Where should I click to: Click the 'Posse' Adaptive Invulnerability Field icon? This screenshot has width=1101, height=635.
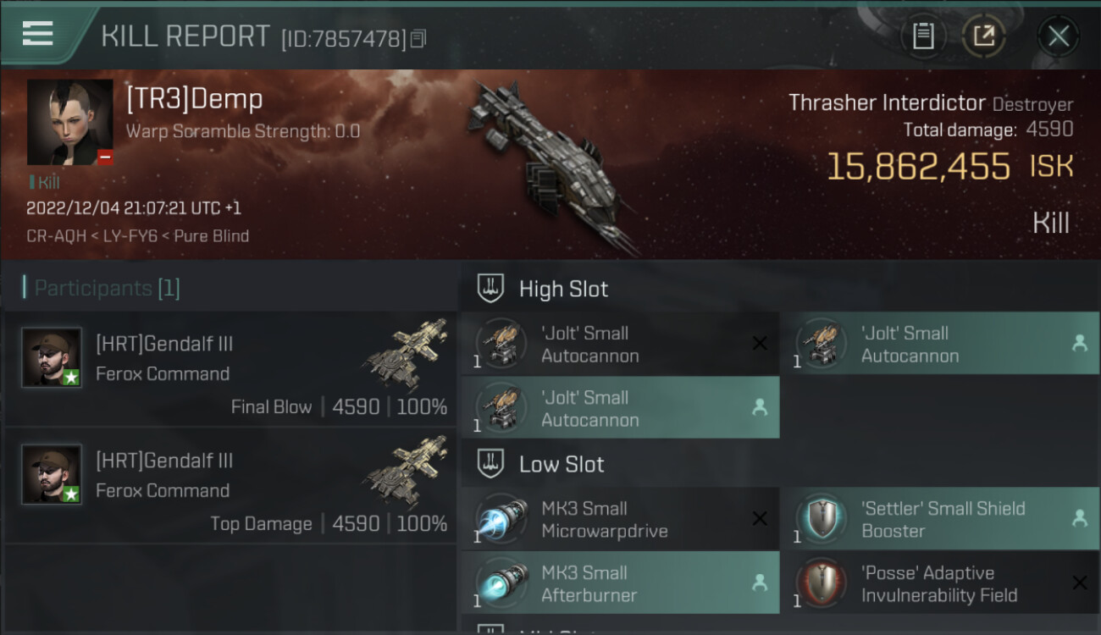click(x=821, y=583)
